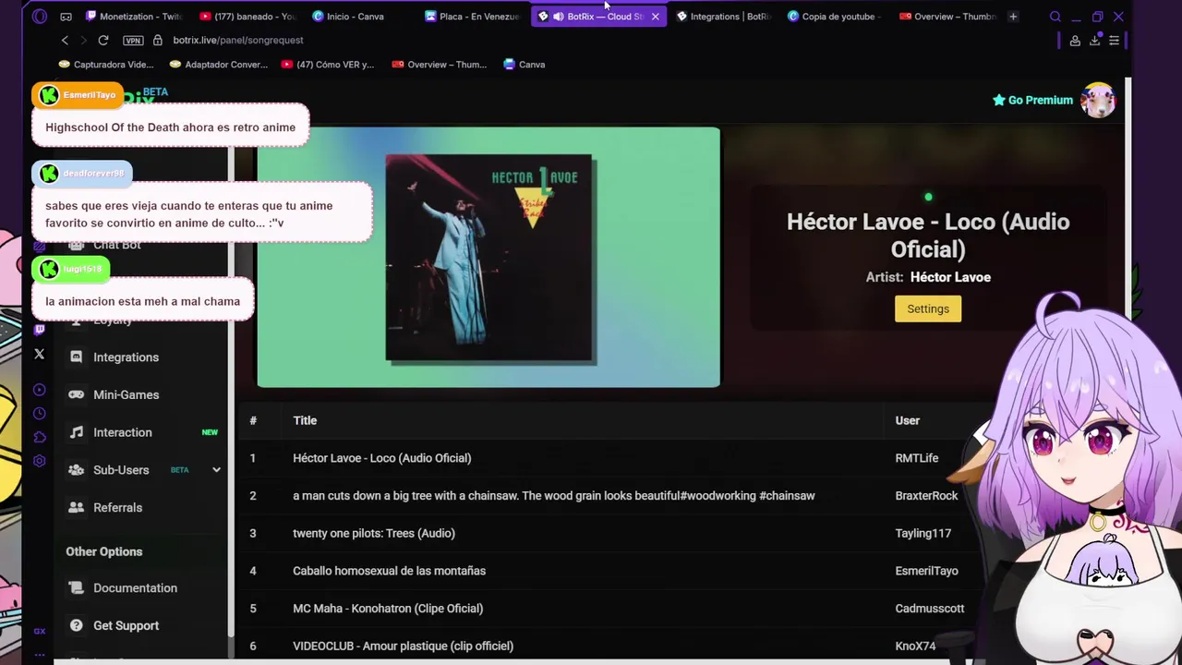The image size is (1182, 665).
Task: Open the Canva bookmark
Action: (x=525, y=65)
